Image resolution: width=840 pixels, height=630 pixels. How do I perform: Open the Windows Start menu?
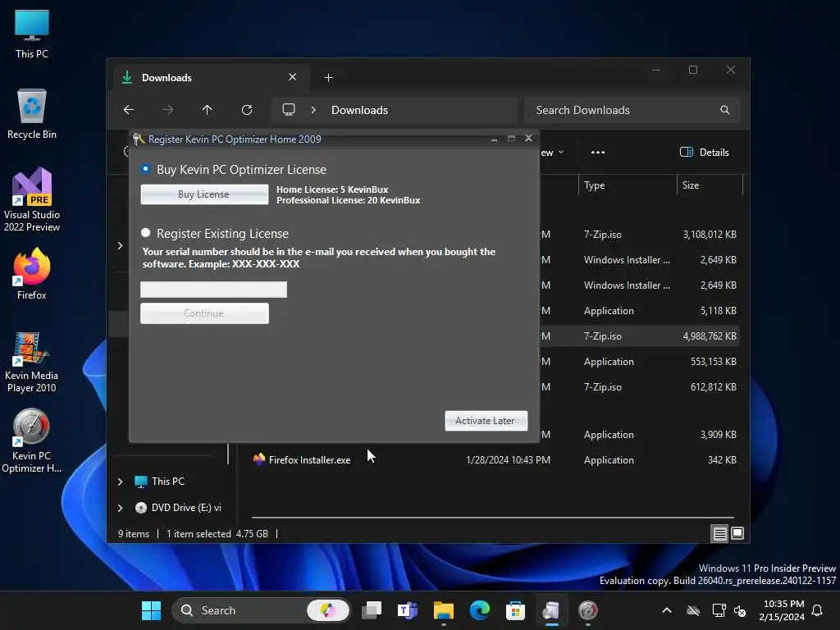point(151,610)
